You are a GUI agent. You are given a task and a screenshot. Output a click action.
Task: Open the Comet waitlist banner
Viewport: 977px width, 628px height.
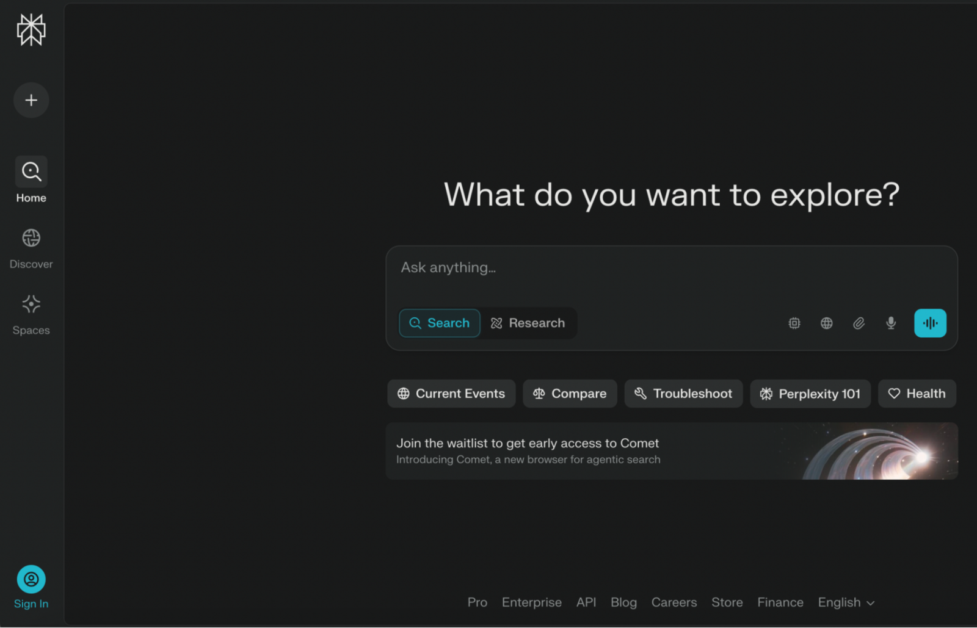672,451
